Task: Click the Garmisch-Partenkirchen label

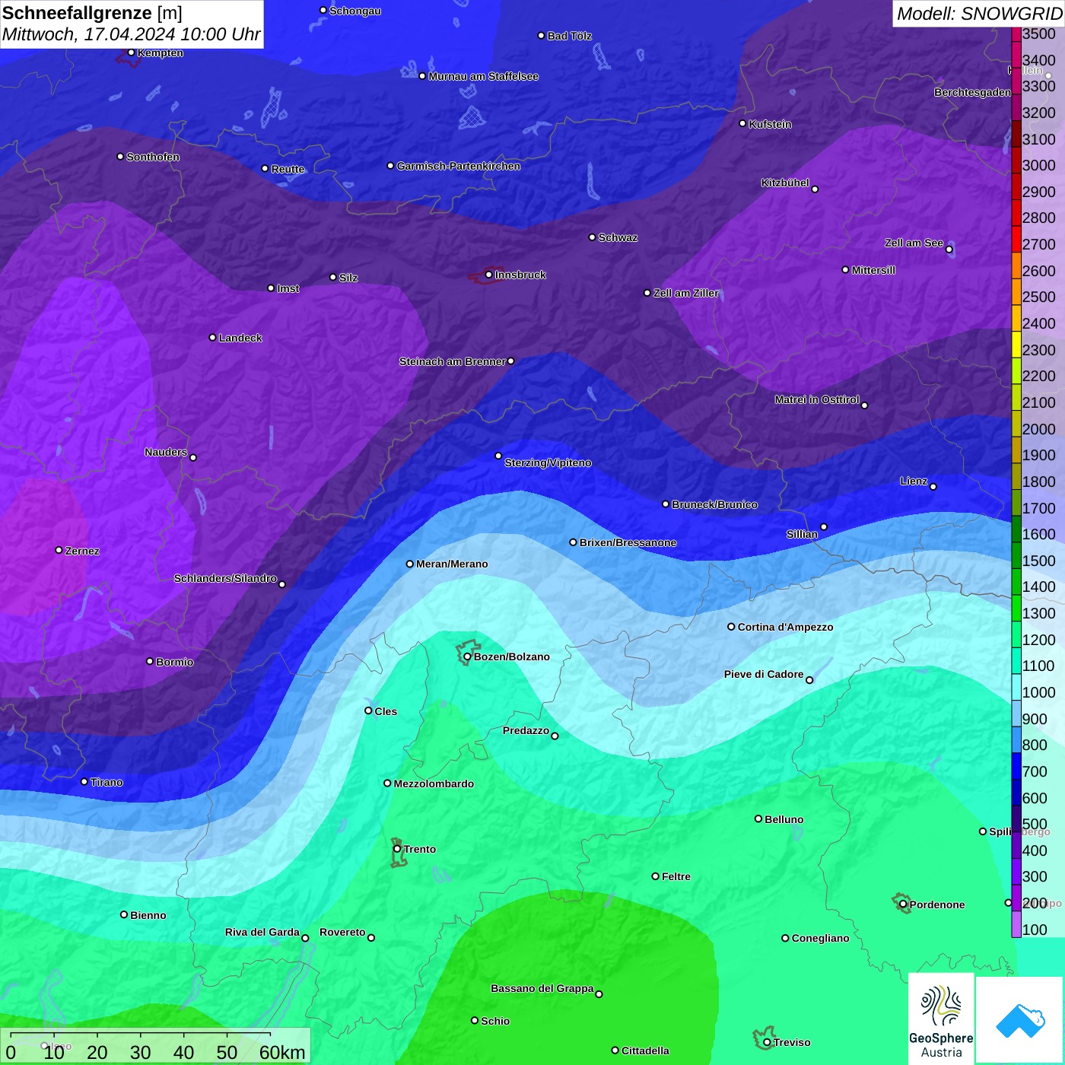Action: (459, 166)
